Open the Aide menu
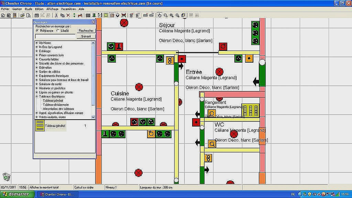 point(81,9)
